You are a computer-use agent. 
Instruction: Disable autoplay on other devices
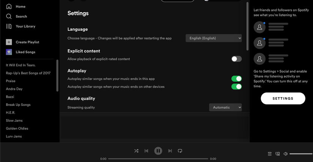point(236,87)
